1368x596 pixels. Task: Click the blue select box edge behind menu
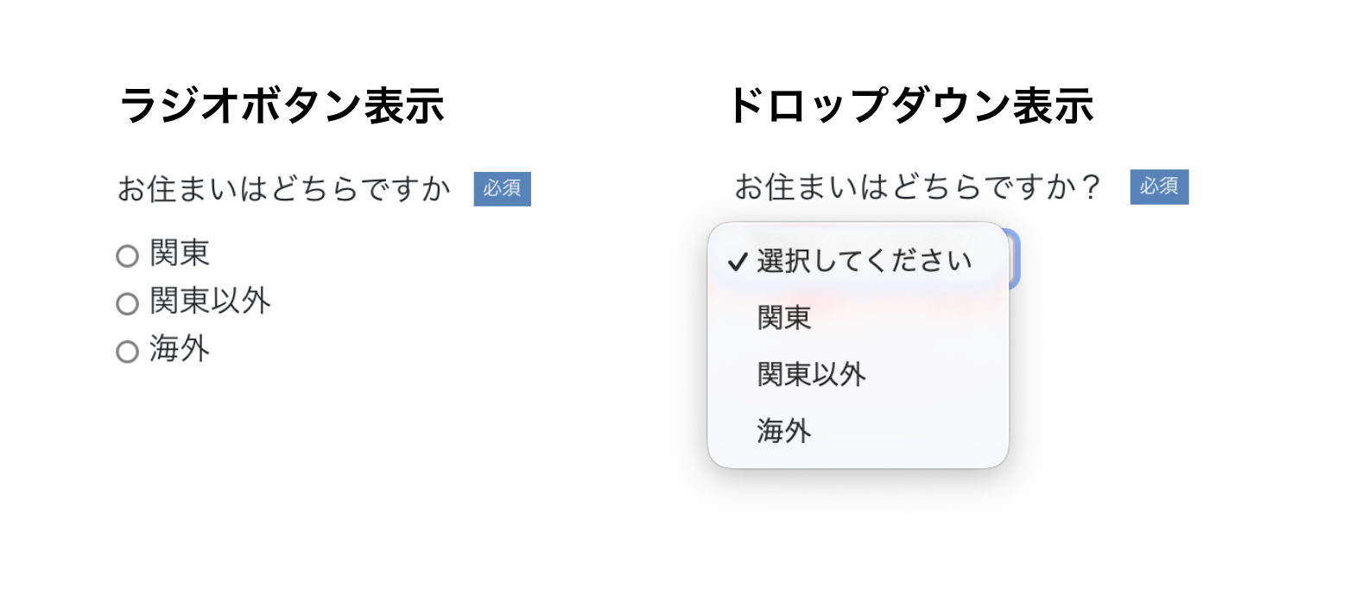(x=1015, y=259)
